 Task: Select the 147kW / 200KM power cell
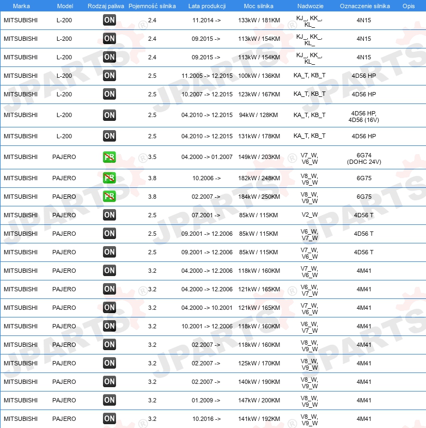(x=259, y=400)
